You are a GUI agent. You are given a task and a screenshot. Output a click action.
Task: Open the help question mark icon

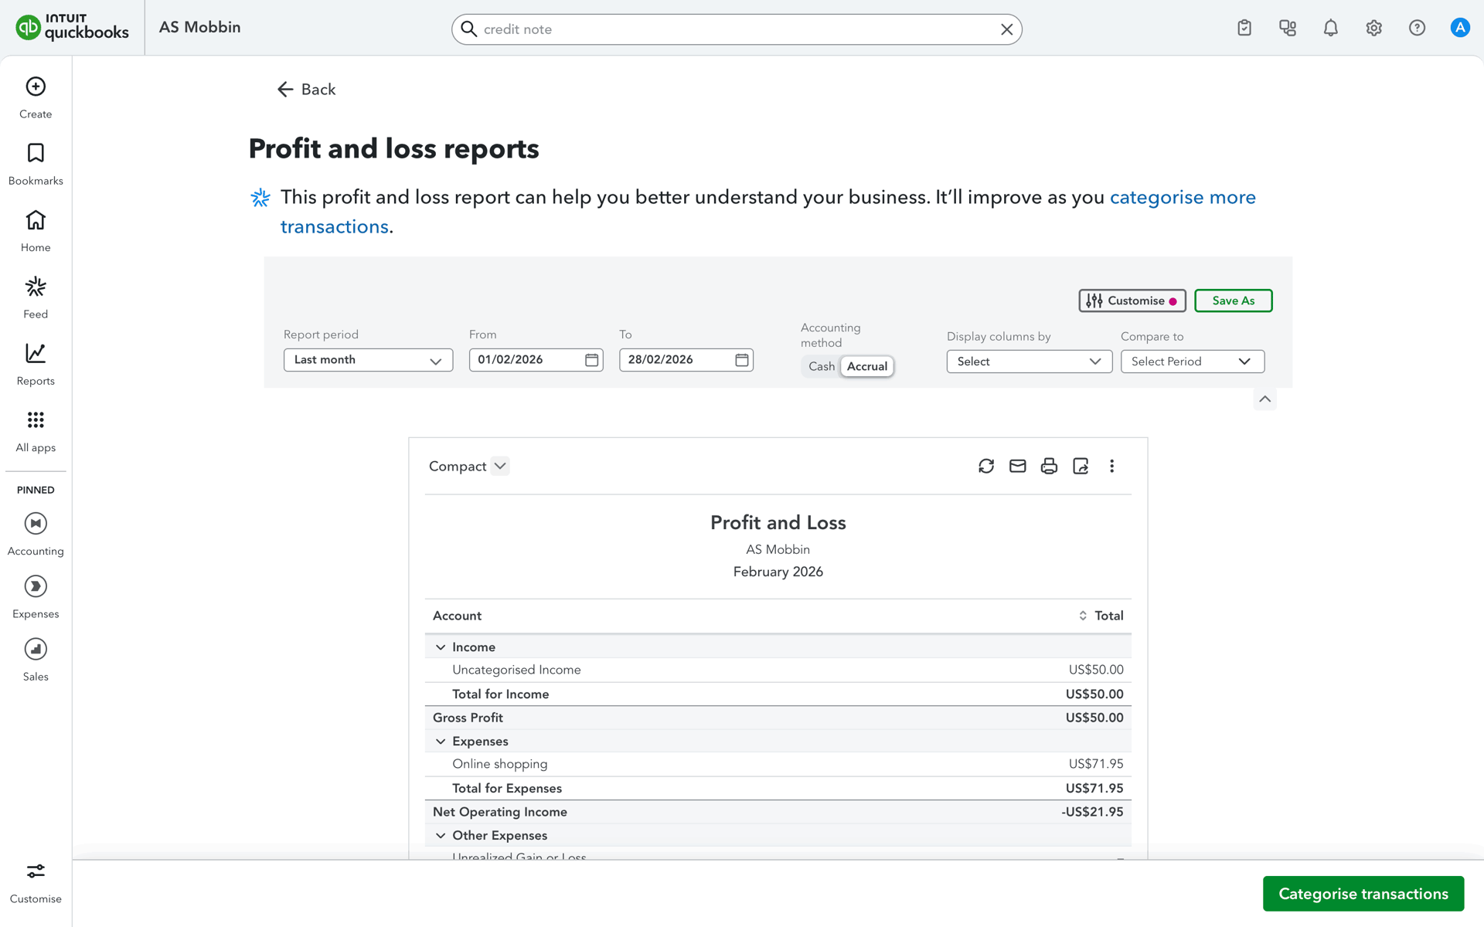click(x=1417, y=28)
